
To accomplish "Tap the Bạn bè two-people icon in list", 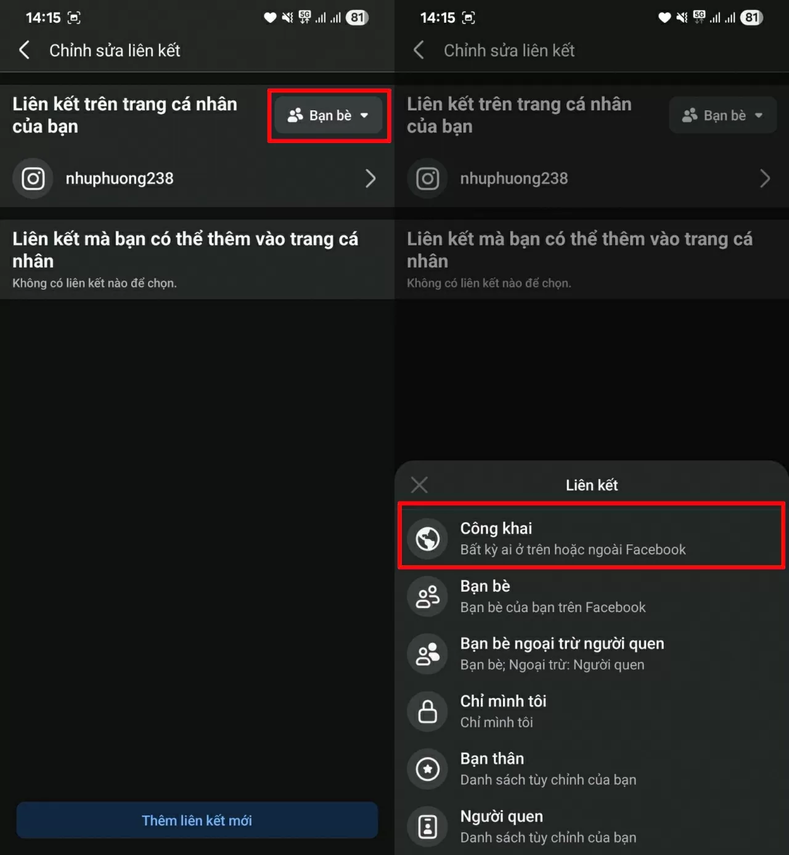I will (x=428, y=596).
